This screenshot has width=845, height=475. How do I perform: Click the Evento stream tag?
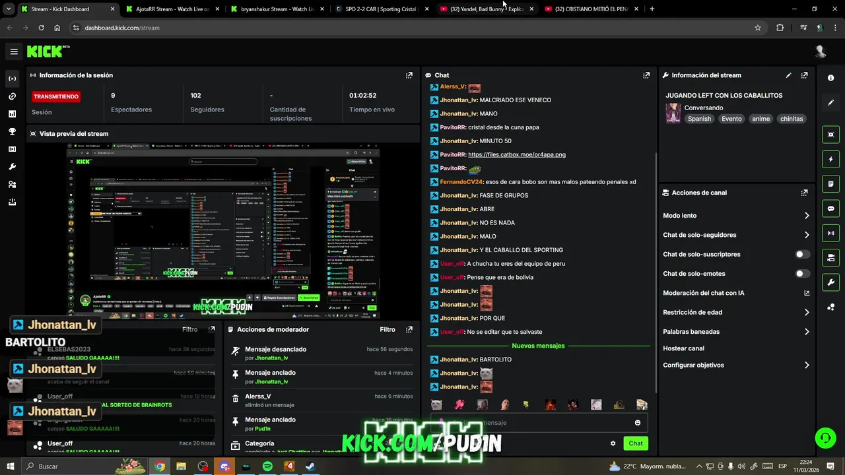coord(731,119)
